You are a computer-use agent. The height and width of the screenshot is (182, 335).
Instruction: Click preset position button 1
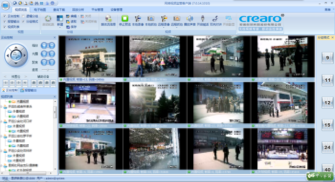pos(6,83)
